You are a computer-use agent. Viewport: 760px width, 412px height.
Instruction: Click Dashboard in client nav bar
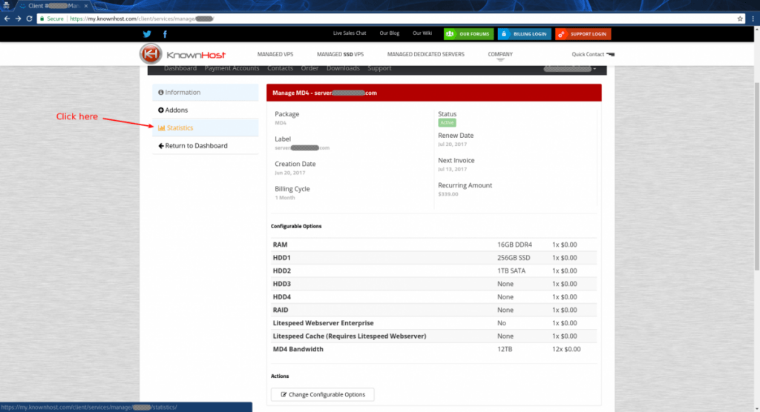[180, 68]
